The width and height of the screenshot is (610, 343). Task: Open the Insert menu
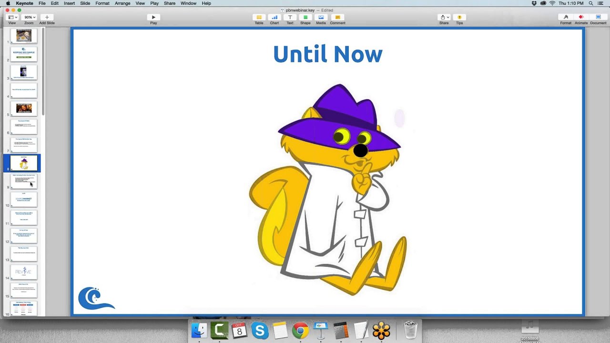coord(69,3)
